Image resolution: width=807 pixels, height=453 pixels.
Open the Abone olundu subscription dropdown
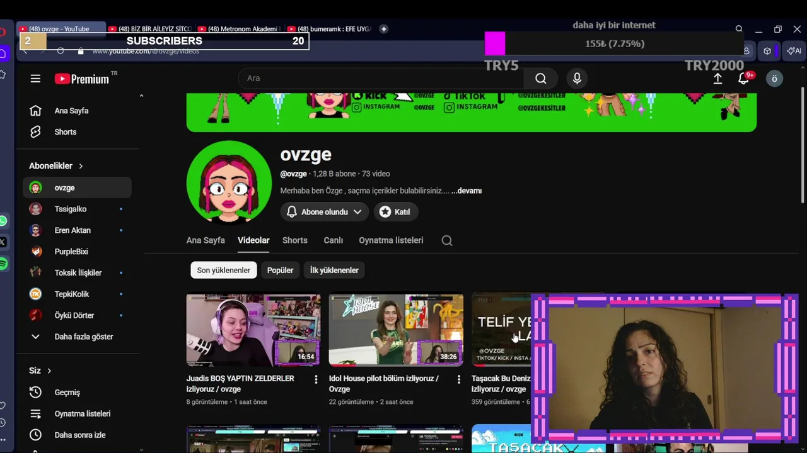pos(324,212)
